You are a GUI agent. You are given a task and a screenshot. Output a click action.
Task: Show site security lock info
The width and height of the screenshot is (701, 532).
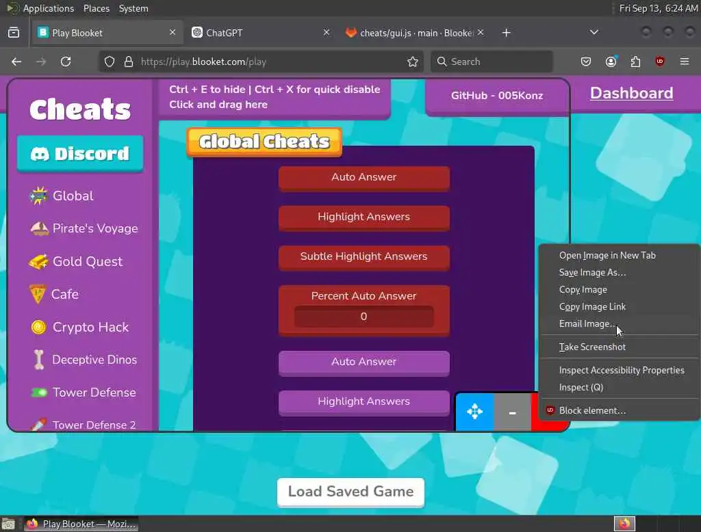(129, 62)
